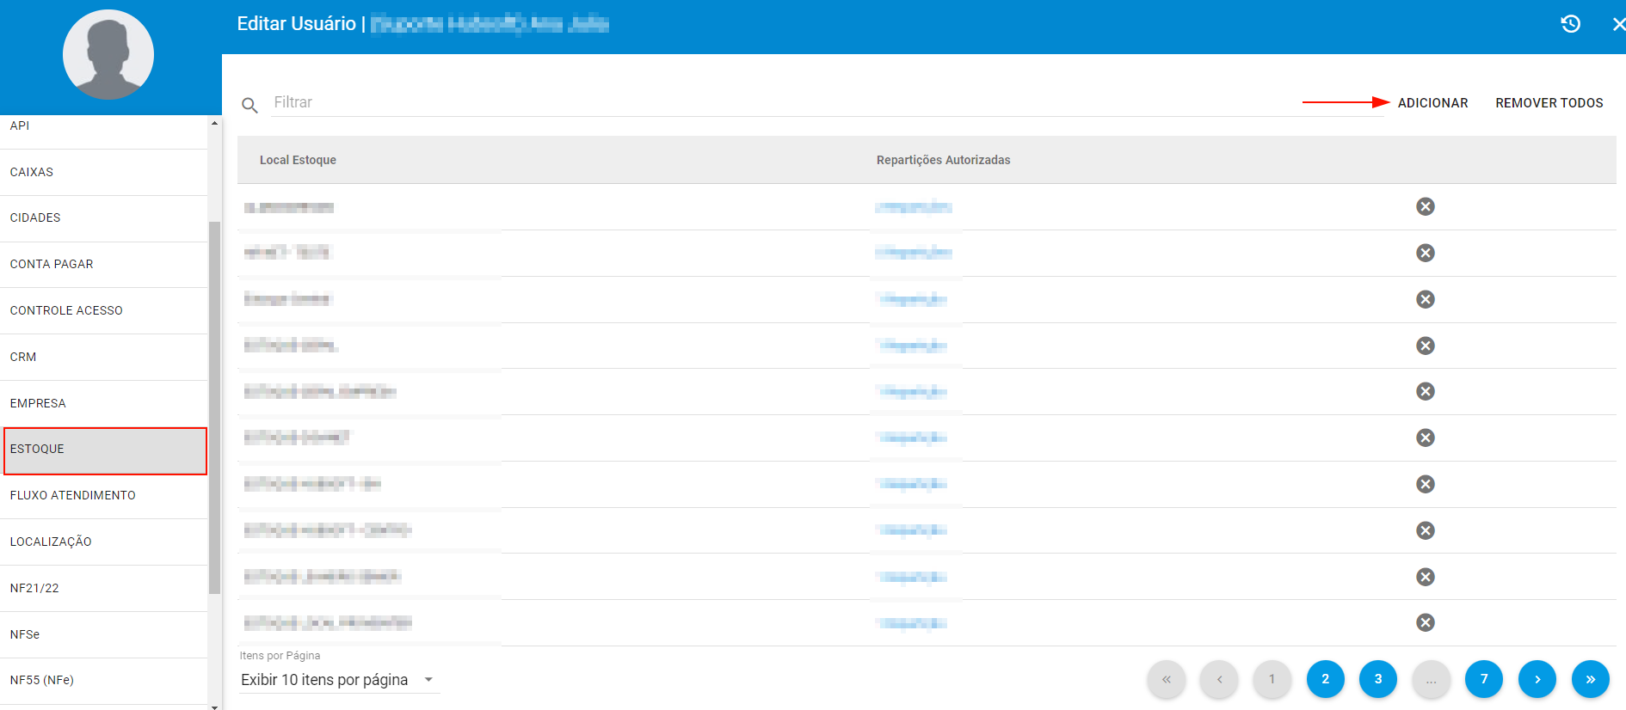1626x710 pixels.
Task: Open page 2 of results
Action: (1325, 679)
